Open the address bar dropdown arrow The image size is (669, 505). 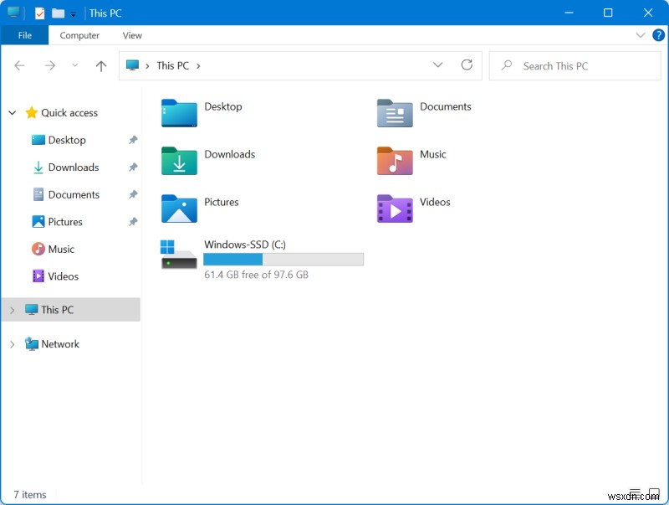tap(438, 65)
